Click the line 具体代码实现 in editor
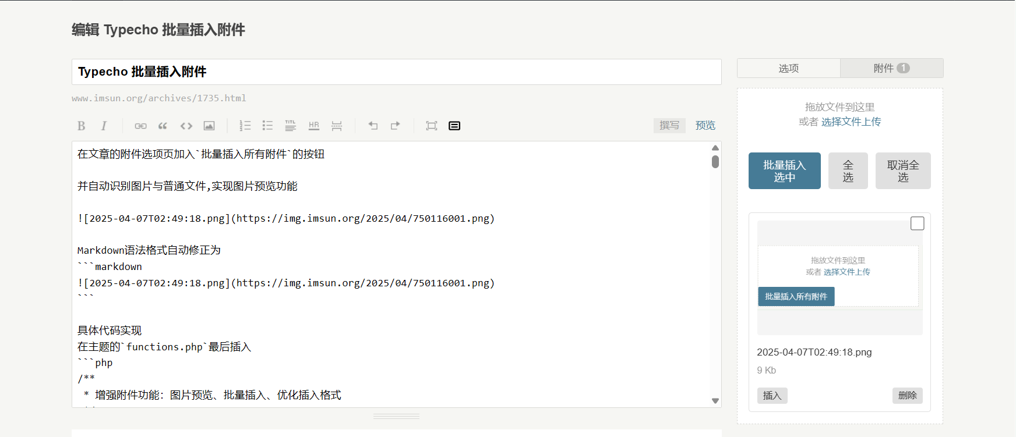1016x437 pixels. click(x=110, y=331)
